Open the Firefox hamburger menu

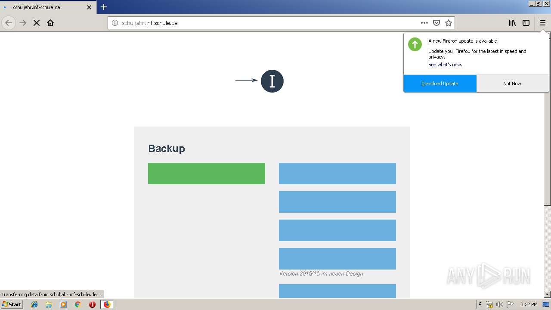[542, 23]
